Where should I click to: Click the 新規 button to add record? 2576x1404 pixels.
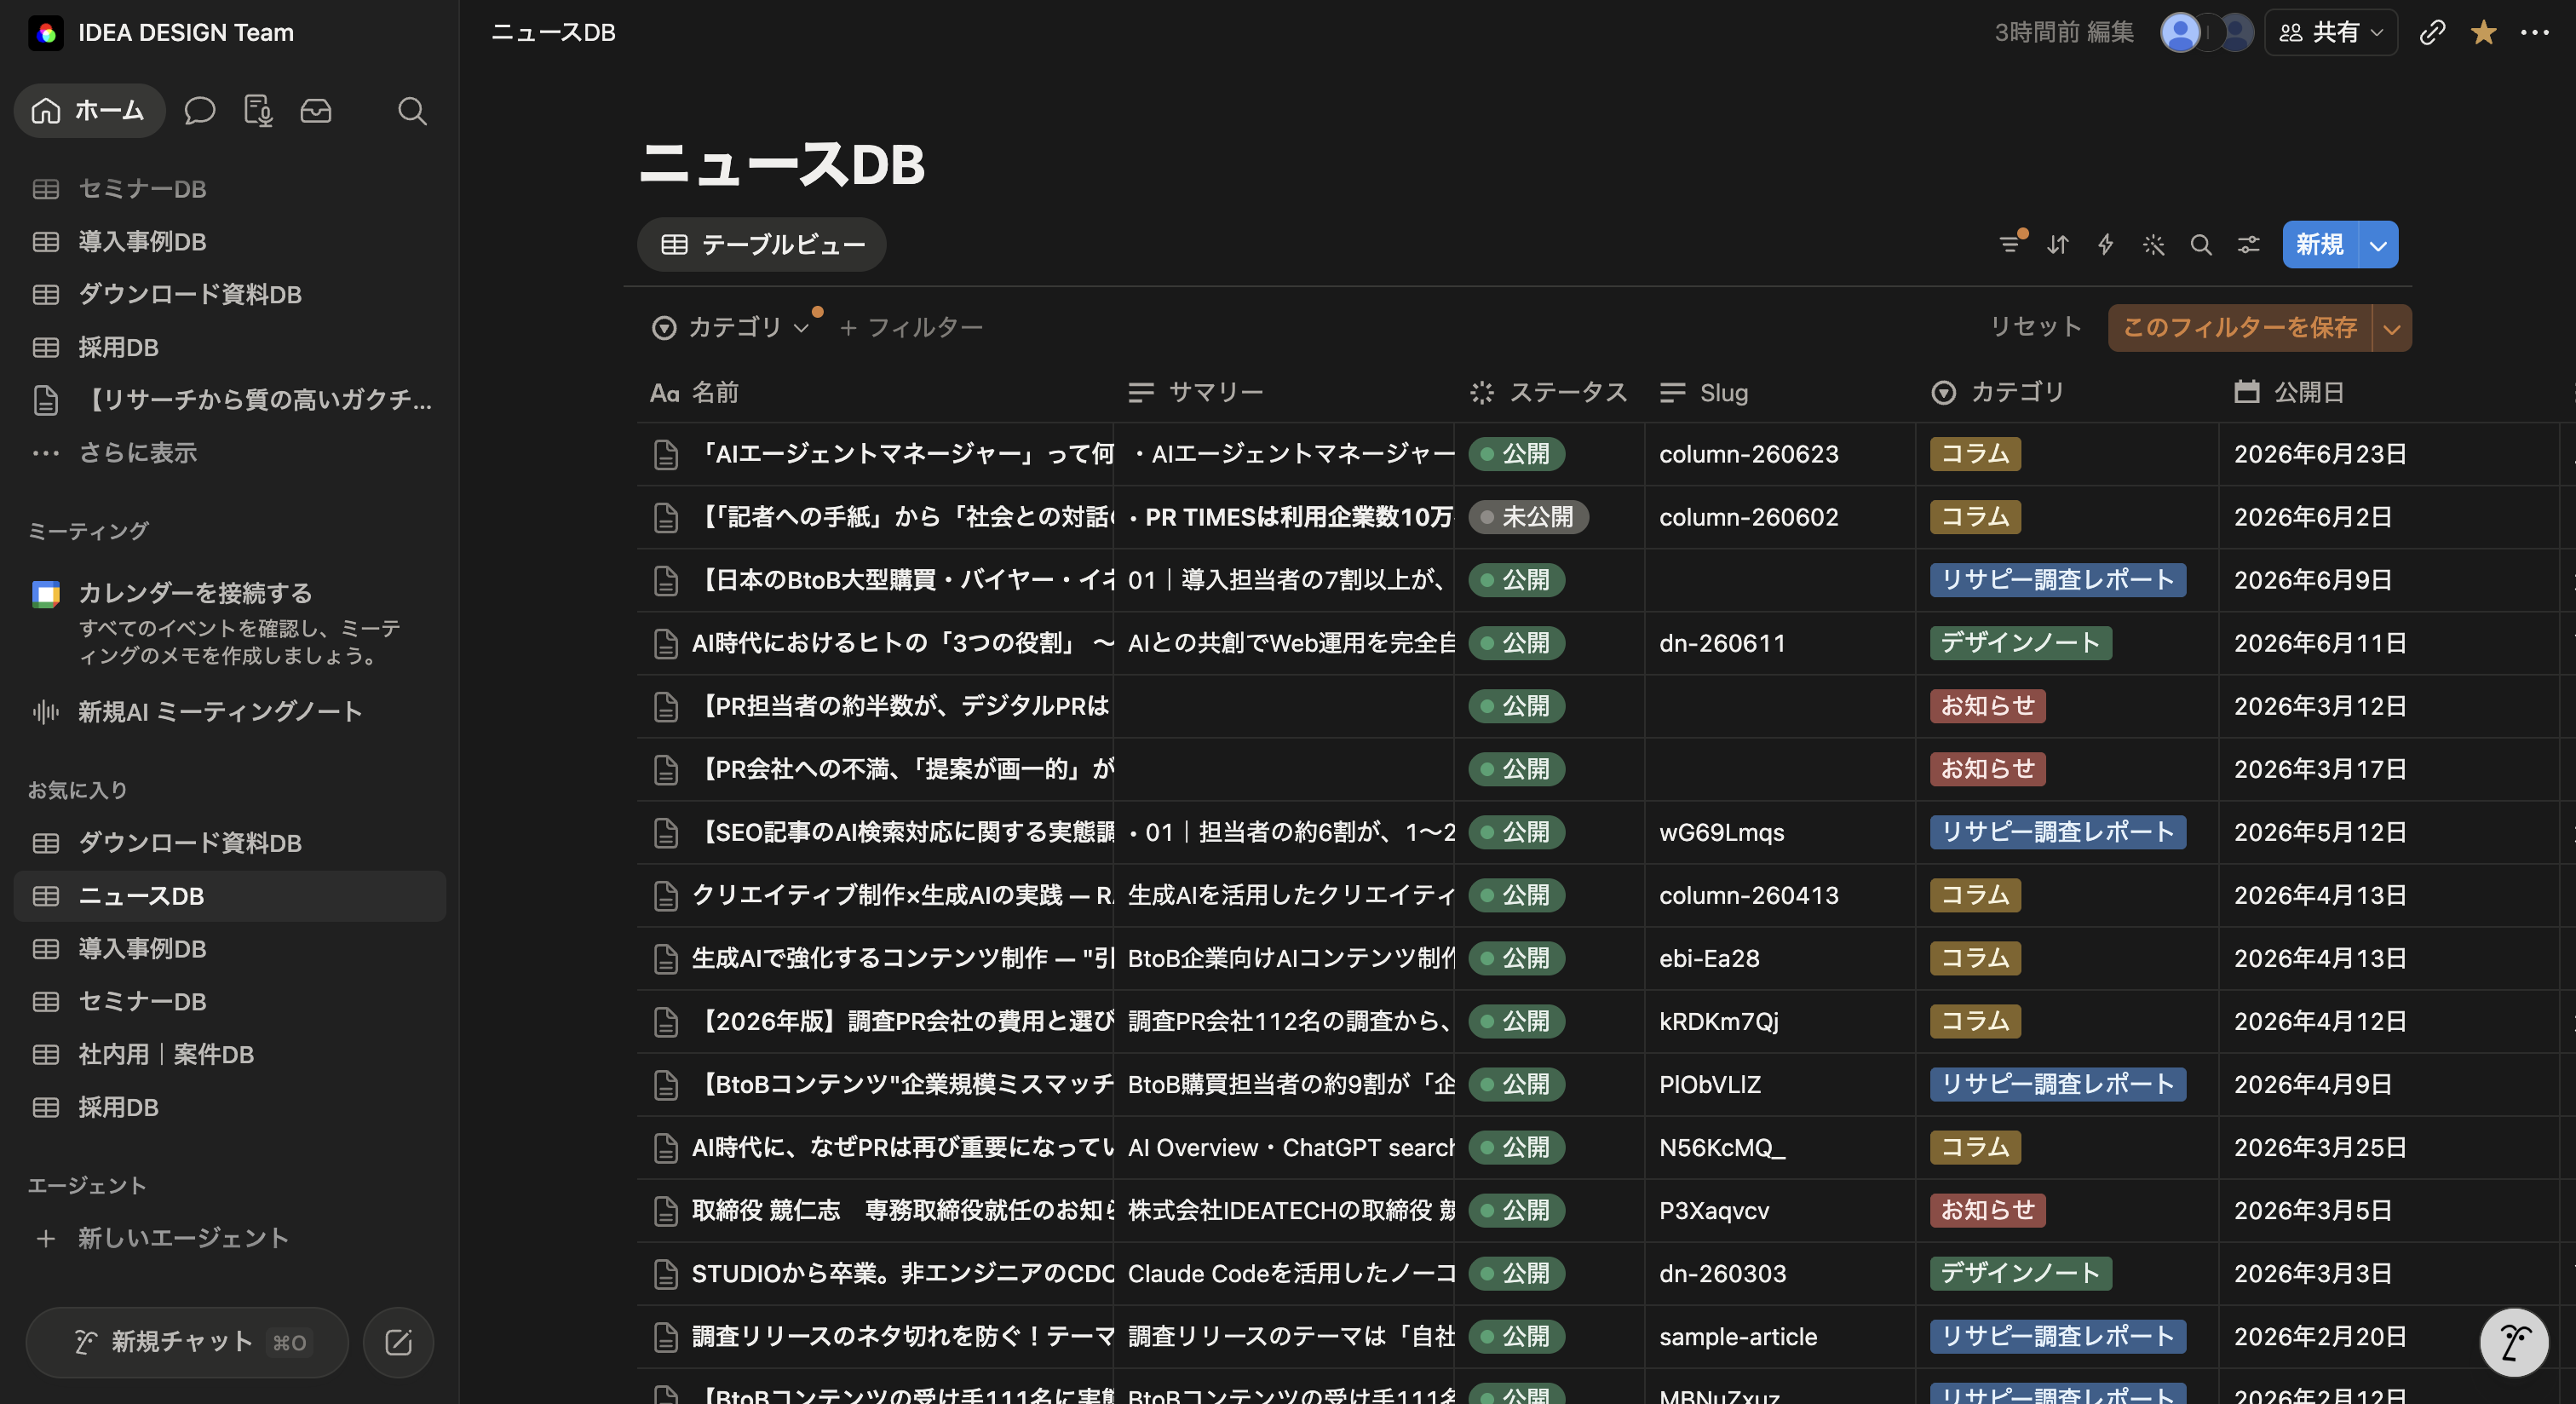[2320, 244]
